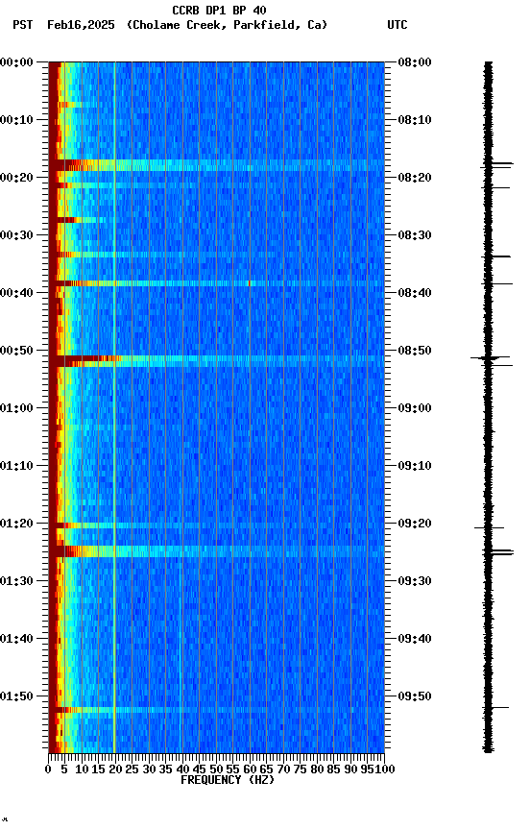Screen dimensions: 530x830
Task: Click the date 'Feb16,2025'
Action: click(x=81, y=25)
